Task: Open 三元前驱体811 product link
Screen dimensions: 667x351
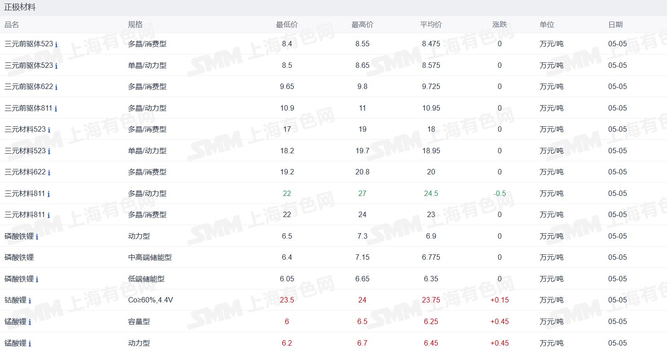Action: 28,108
